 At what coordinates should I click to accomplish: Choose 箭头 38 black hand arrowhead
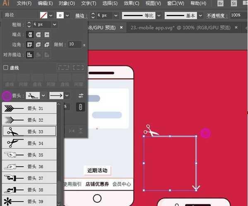click(x=29, y=190)
